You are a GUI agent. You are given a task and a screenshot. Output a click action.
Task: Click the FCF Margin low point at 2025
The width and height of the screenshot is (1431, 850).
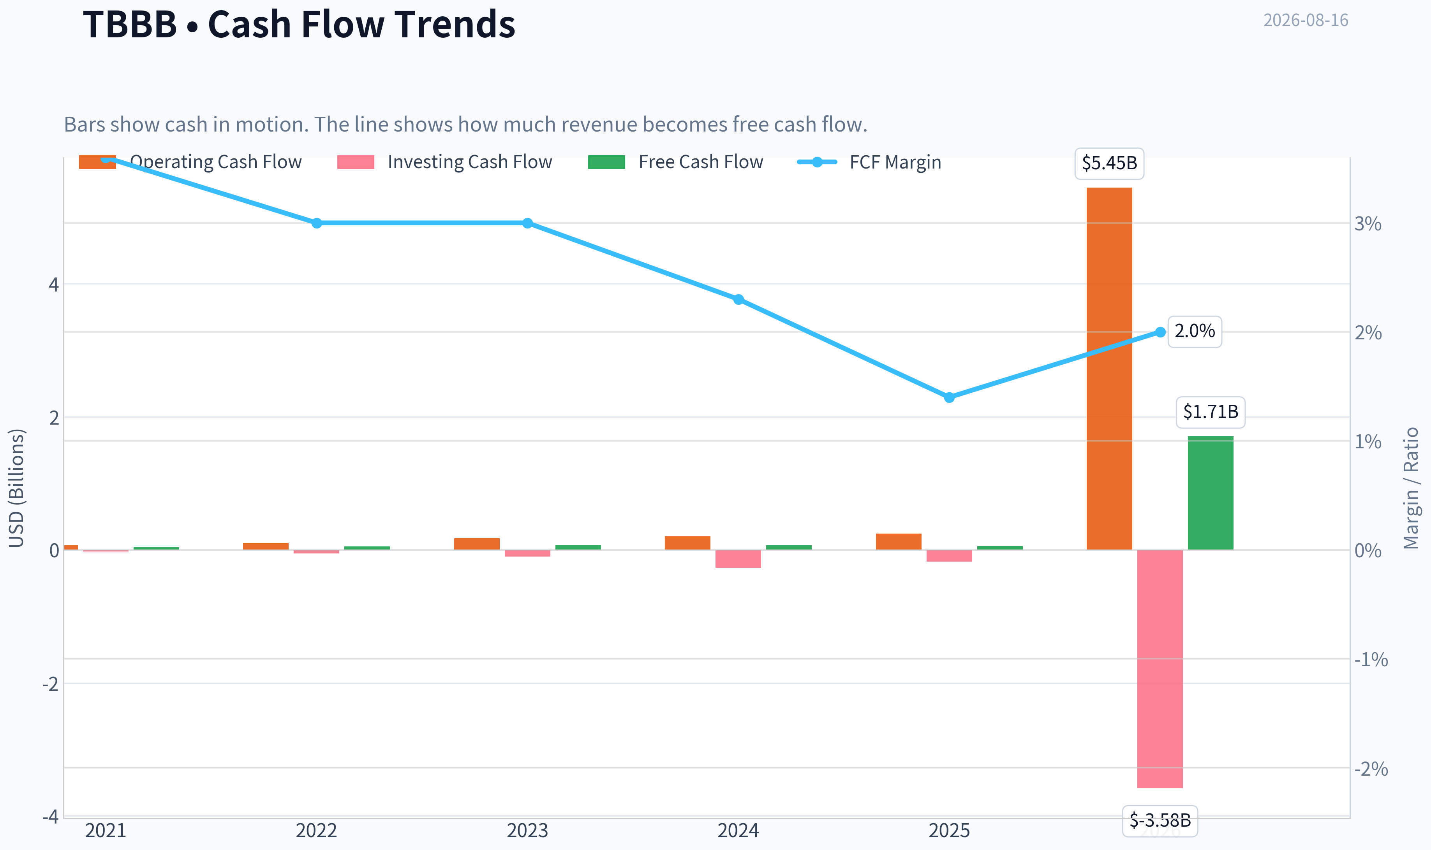pyautogui.click(x=949, y=397)
